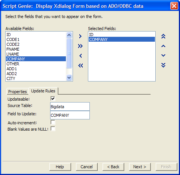180x175 pixels.
Task: Click Available Fields scrollbar up arrow
Action: [x=69, y=35]
